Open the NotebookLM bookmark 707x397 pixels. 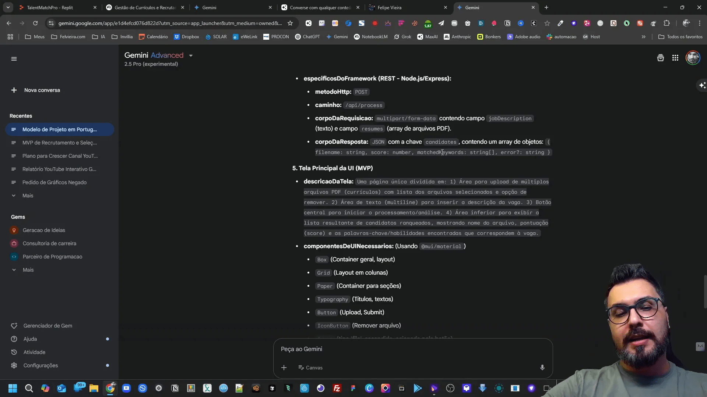370,37
